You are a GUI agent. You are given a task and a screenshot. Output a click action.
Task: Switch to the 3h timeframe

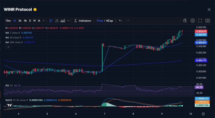[20, 21]
